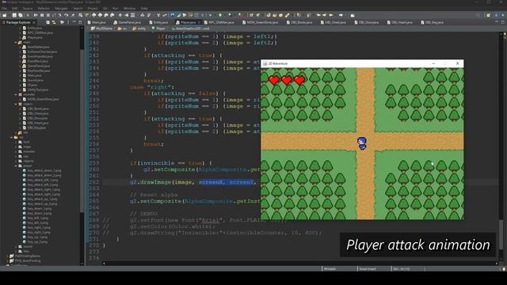Open the Package Explorer view menu
Screen dimensions: 507x285
pyautogui.click(x=68, y=22)
